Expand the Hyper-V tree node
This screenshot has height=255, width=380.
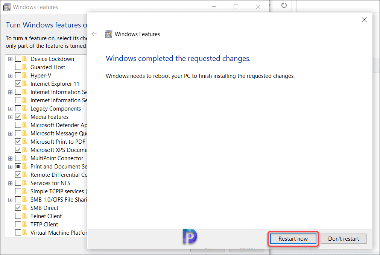click(10, 75)
